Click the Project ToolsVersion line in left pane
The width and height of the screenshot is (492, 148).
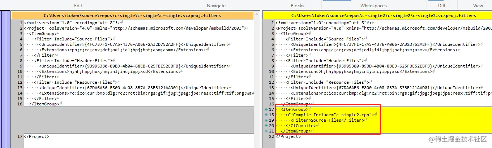tap(137, 28)
